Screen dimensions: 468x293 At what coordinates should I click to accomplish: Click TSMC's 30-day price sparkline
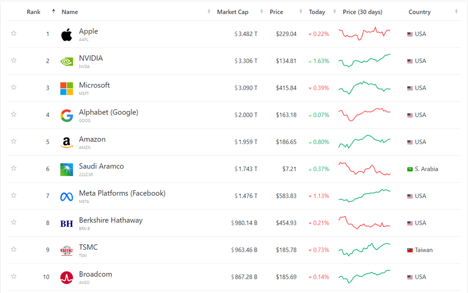(x=364, y=250)
